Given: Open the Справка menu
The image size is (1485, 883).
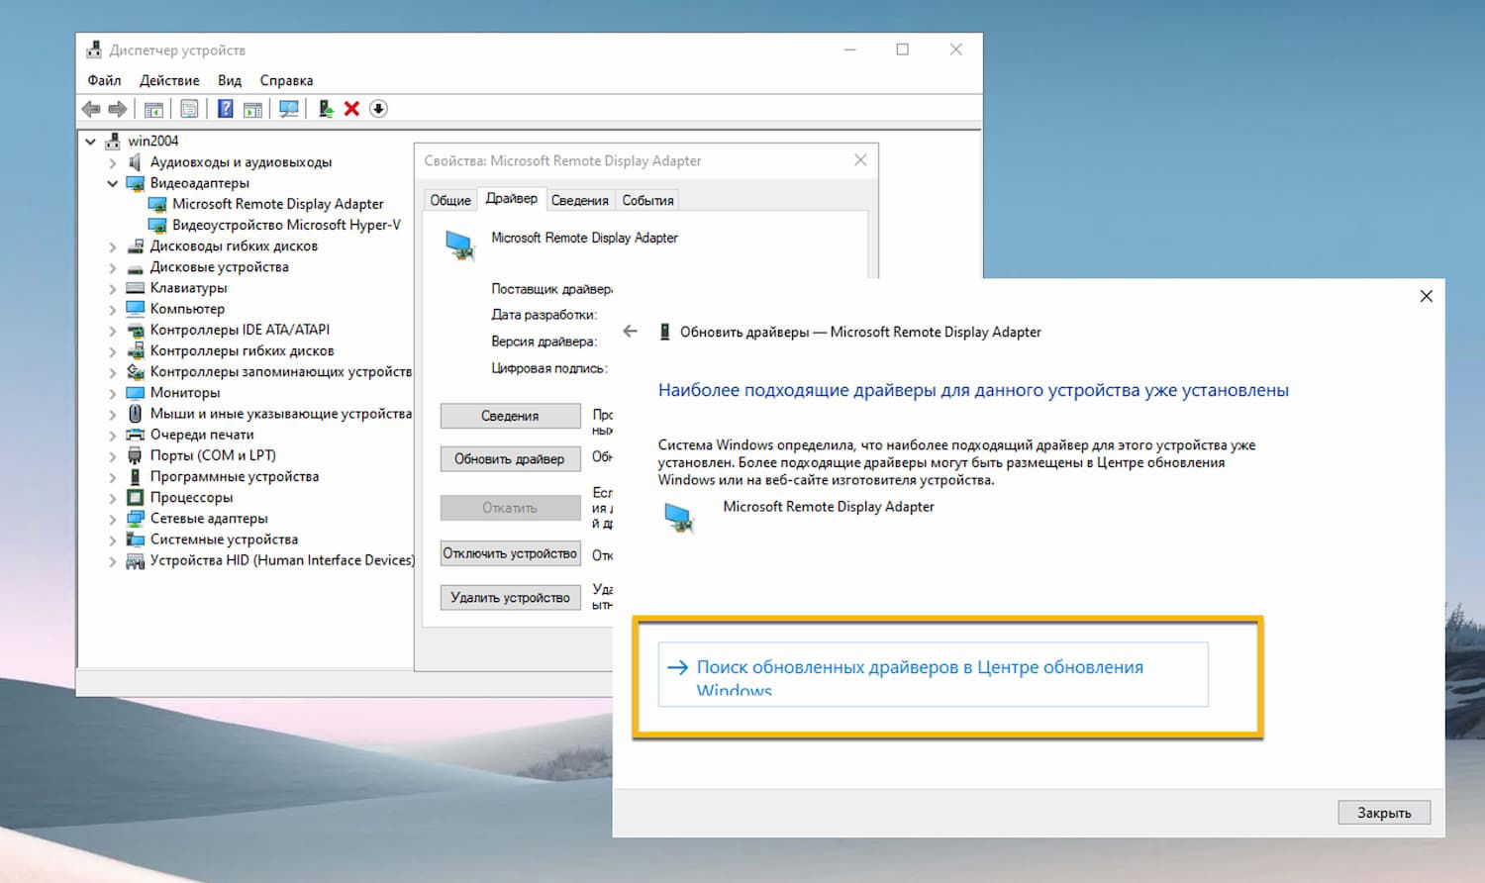Looking at the screenshot, I should [x=286, y=80].
